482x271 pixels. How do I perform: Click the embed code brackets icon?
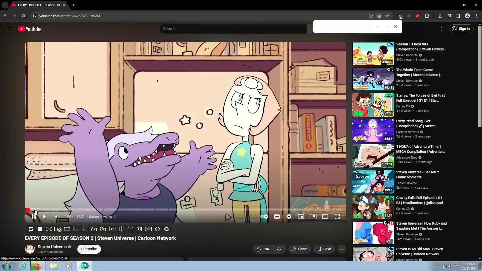coord(157,229)
